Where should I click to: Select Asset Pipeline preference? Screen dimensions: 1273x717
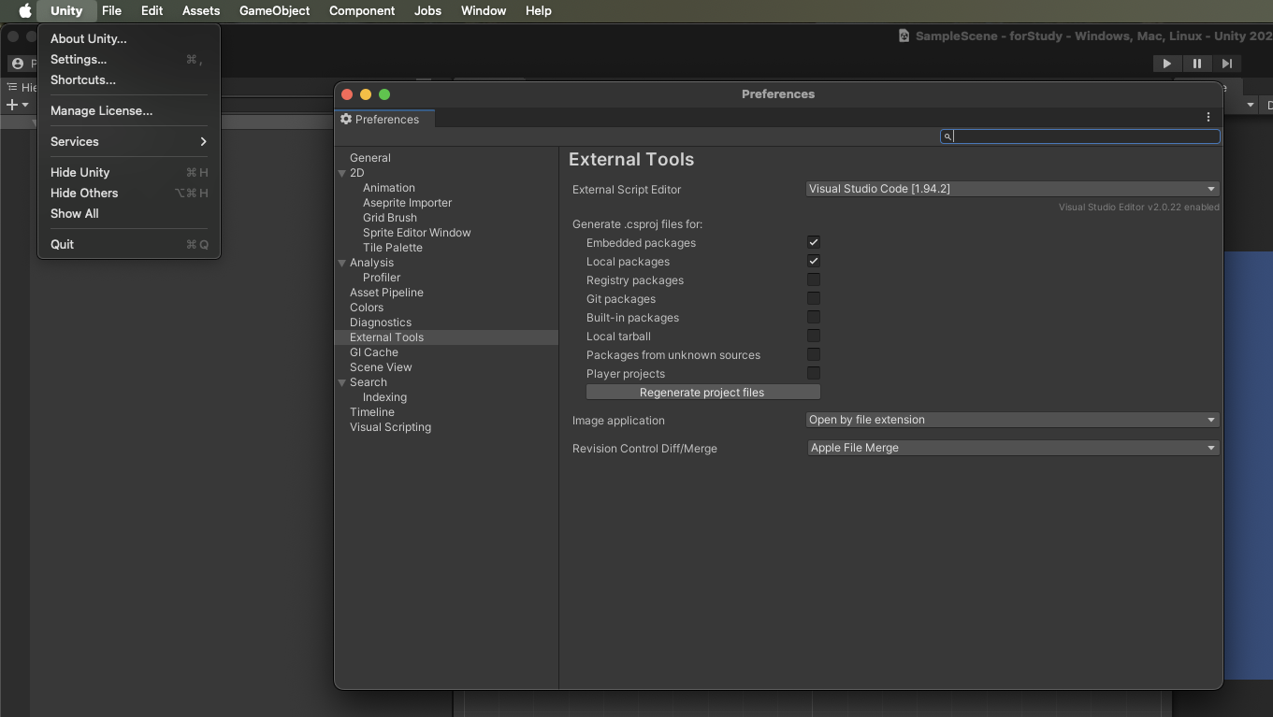(x=386, y=293)
